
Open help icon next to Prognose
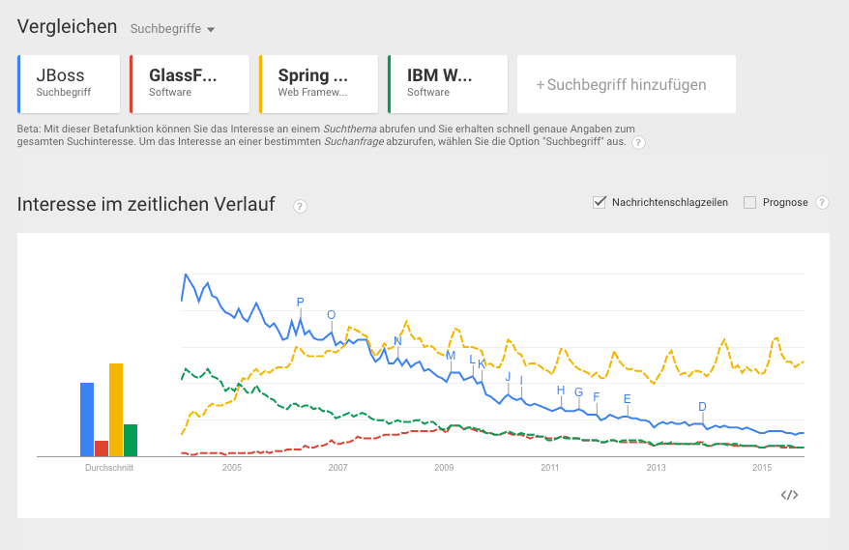tap(822, 203)
